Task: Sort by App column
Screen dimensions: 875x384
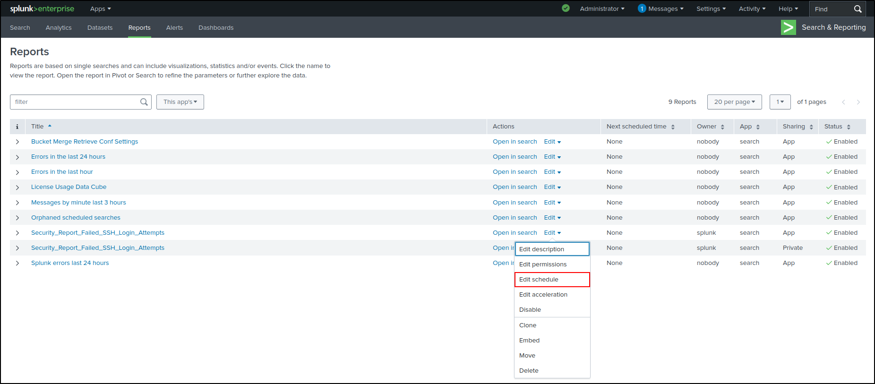Action: point(758,127)
